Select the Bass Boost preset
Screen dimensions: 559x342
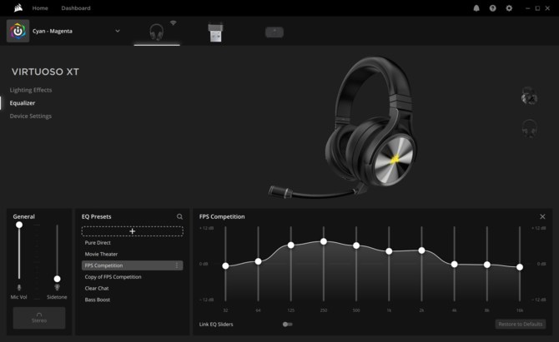(133, 300)
